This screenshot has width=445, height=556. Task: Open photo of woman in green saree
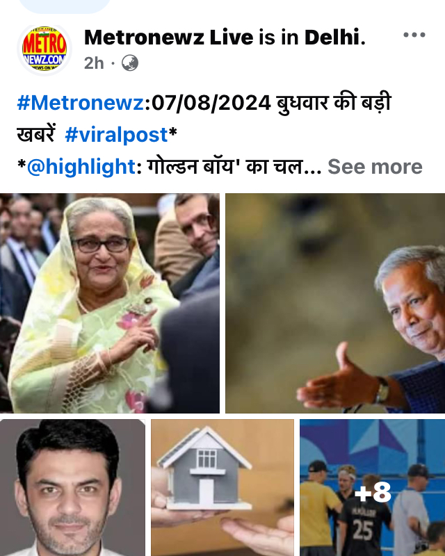tap(110, 303)
